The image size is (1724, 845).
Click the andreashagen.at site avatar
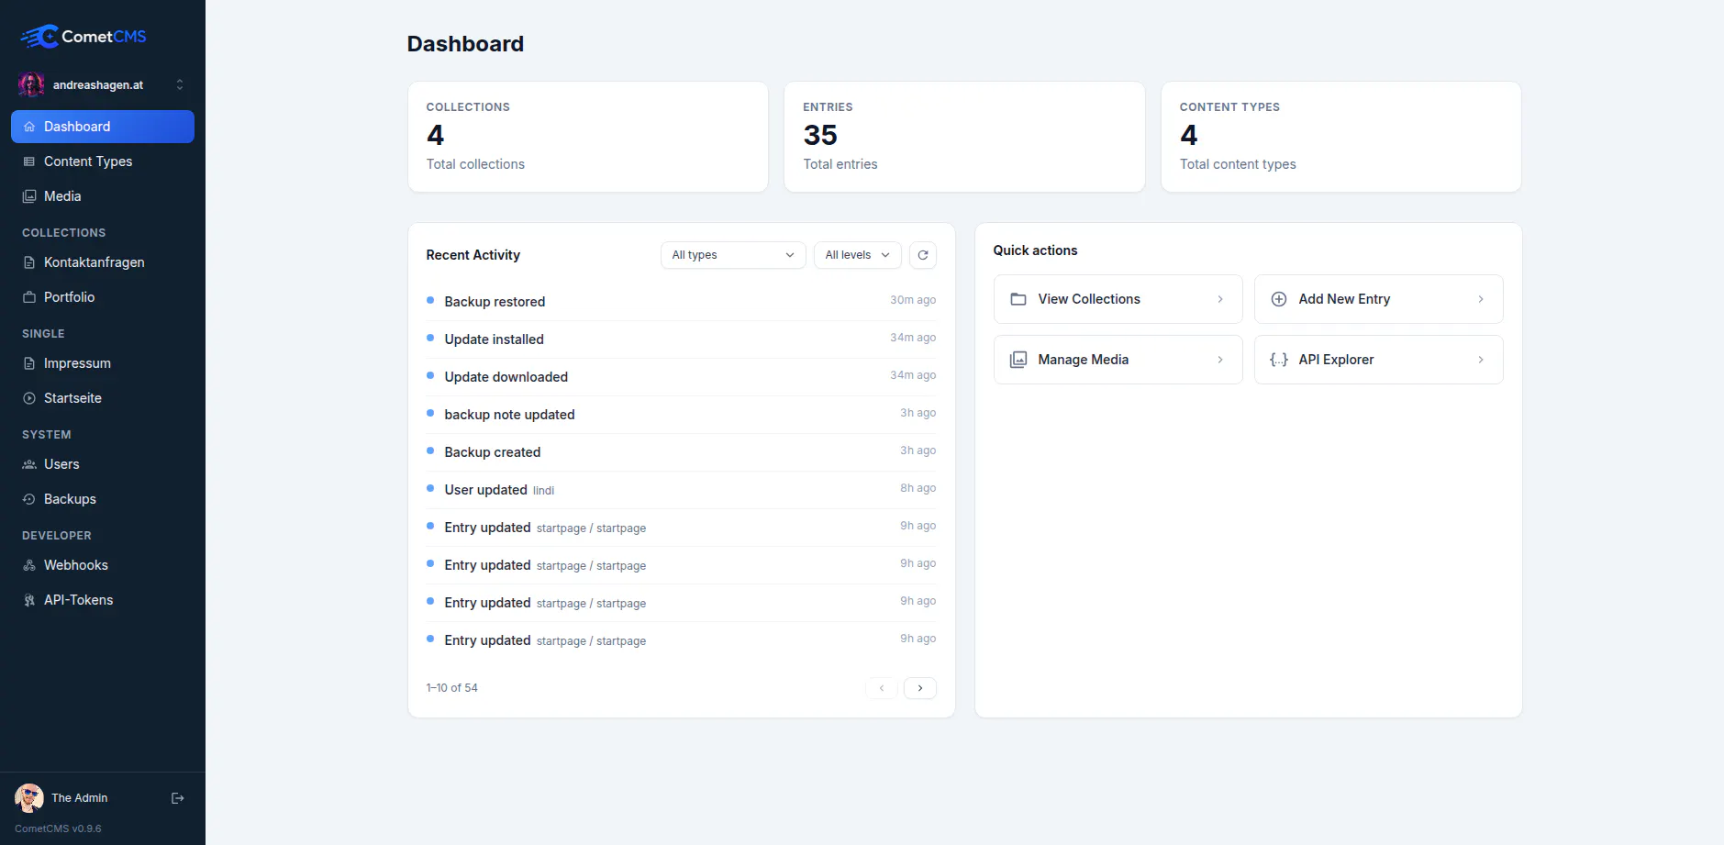pyautogui.click(x=31, y=84)
